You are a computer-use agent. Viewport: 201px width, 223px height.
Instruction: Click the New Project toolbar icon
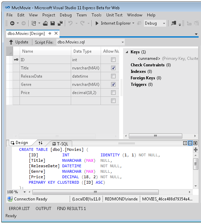34,23
